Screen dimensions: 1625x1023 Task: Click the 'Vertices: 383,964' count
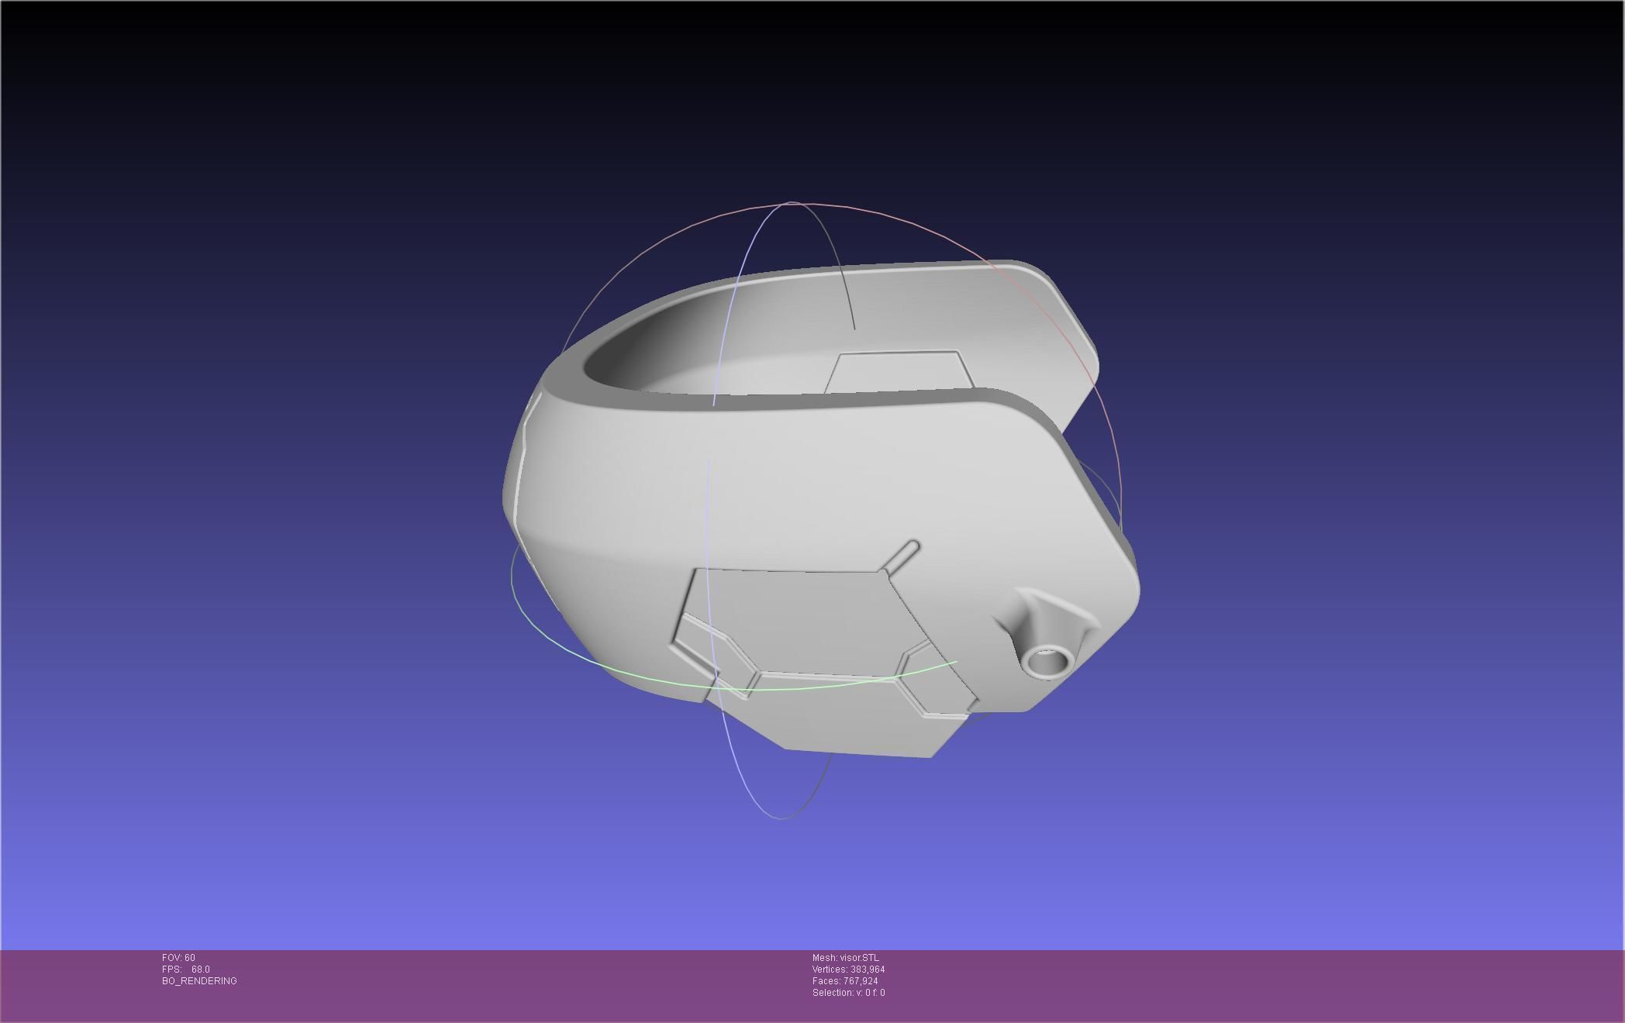coord(849,970)
